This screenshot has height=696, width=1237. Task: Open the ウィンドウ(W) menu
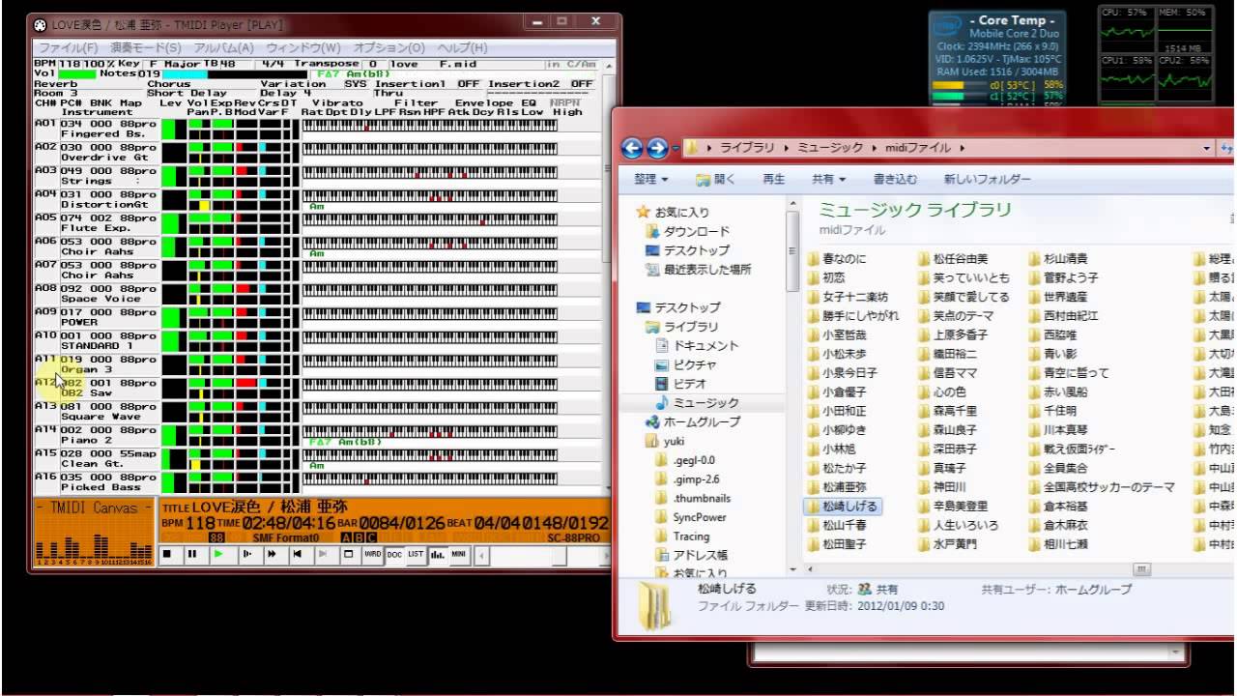[x=302, y=47]
